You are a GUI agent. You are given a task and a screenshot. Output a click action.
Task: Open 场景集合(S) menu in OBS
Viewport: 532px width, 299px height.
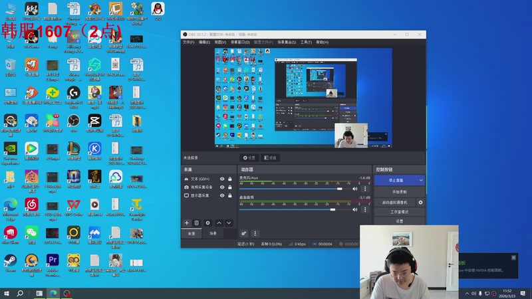tap(287, 43)
